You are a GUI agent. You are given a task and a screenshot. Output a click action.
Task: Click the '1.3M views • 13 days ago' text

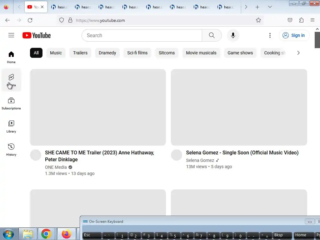pyautogui.click(x=70, y=173)
